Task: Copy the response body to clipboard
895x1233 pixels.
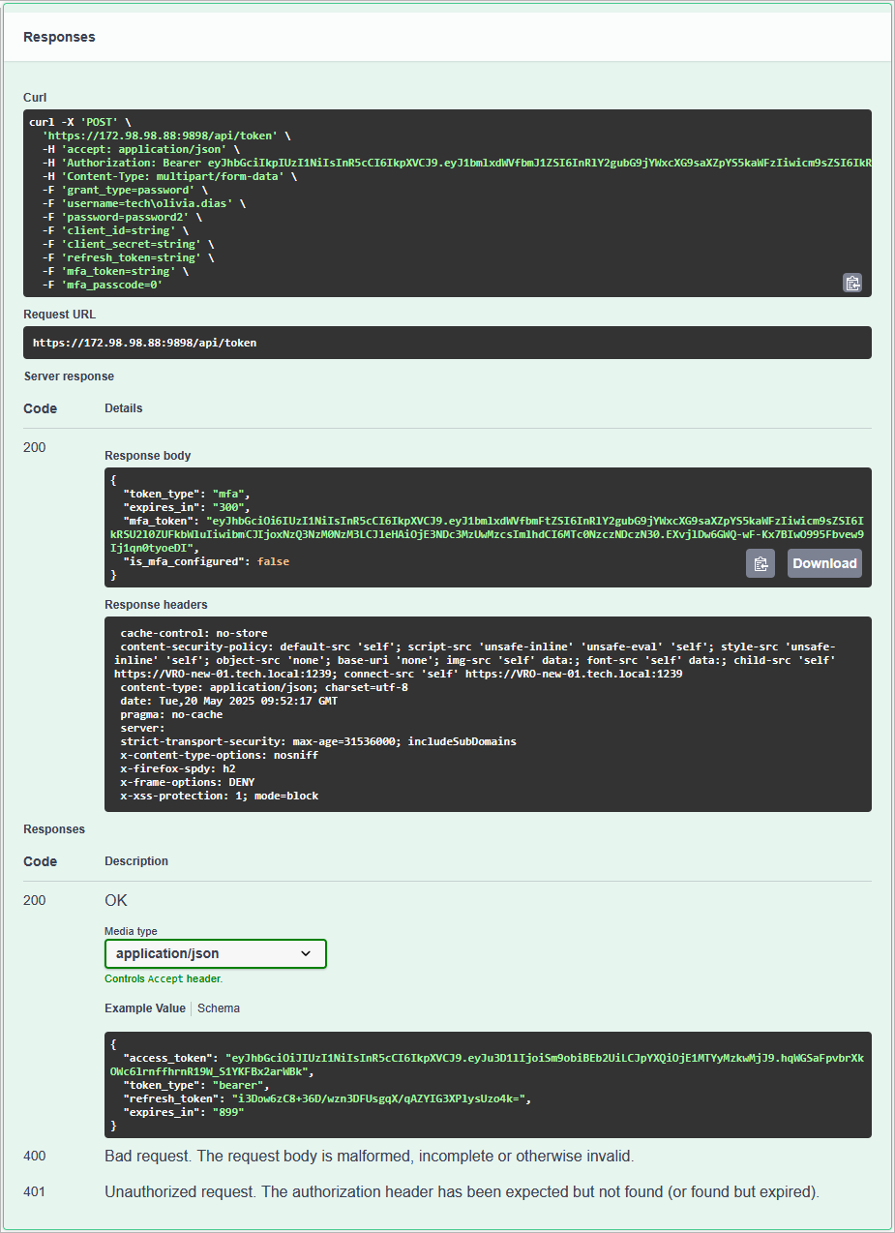Action: point(761,563)
